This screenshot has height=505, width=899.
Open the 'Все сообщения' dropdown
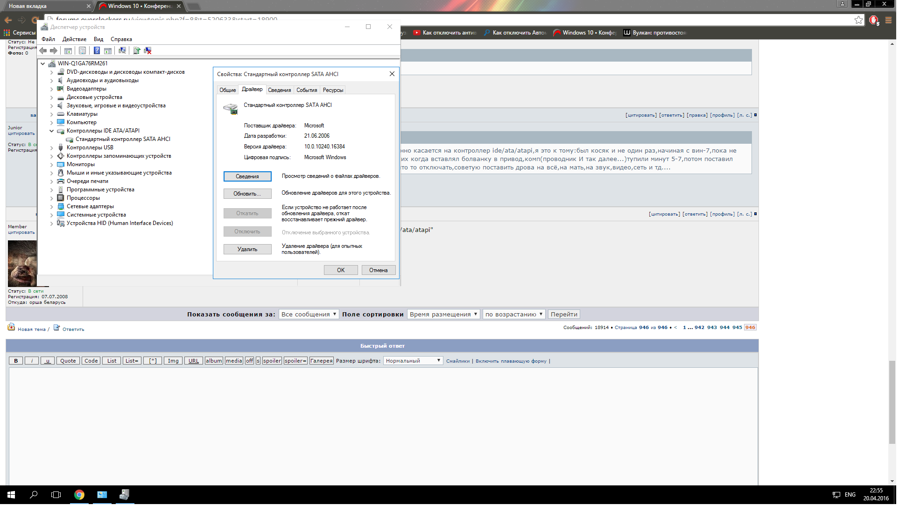tap(309, 315)
